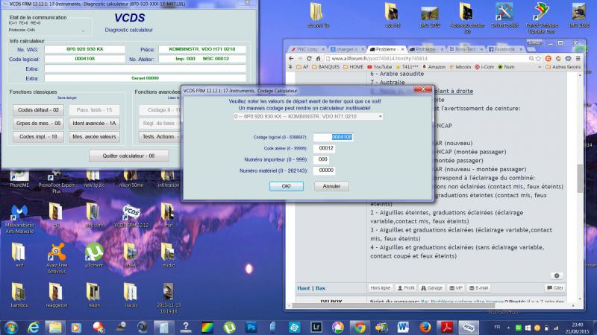This screenshot has width=597, height=335.
Task: Launch Lightroom from the taskbar
Action: click(x=316, y=327)
